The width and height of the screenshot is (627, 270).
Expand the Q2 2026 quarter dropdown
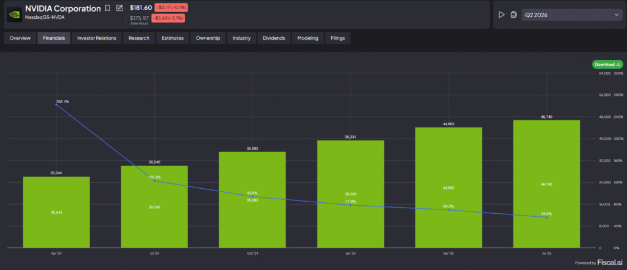573,15
